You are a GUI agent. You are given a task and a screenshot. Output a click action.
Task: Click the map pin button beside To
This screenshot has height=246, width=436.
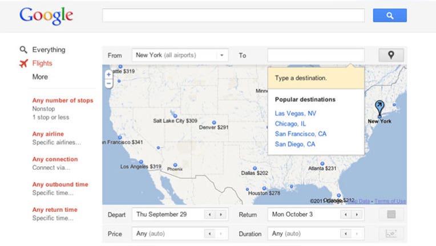point(391,55)
